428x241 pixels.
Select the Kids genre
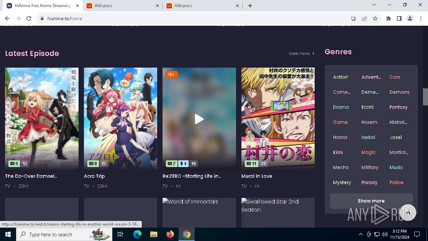point(338,152)
